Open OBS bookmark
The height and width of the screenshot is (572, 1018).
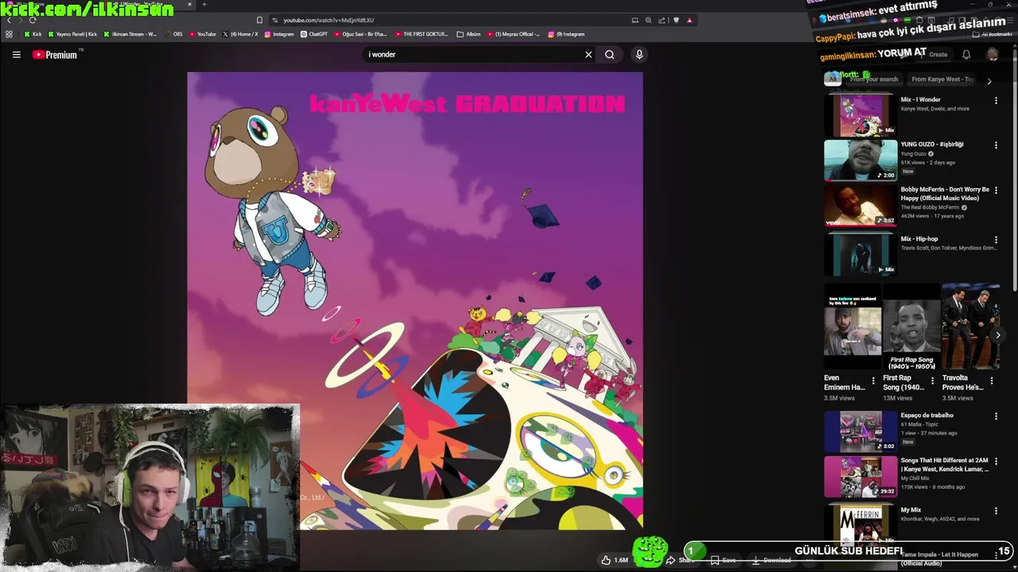pos(173,34)
